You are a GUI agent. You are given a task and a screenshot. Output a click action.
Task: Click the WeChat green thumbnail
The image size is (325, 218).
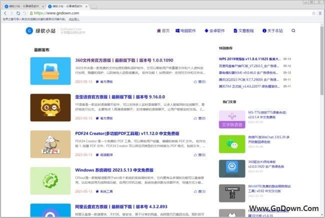coord(232,144)
